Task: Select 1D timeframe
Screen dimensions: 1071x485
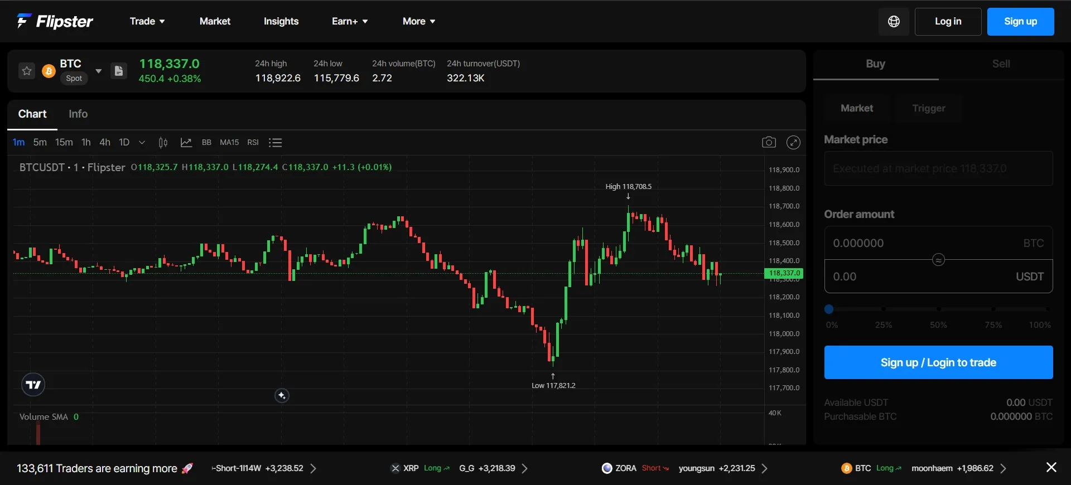Action: (124, 142)
